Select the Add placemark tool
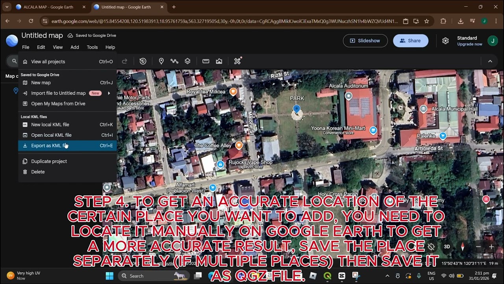The image size is (504, 284). [161, 61]
